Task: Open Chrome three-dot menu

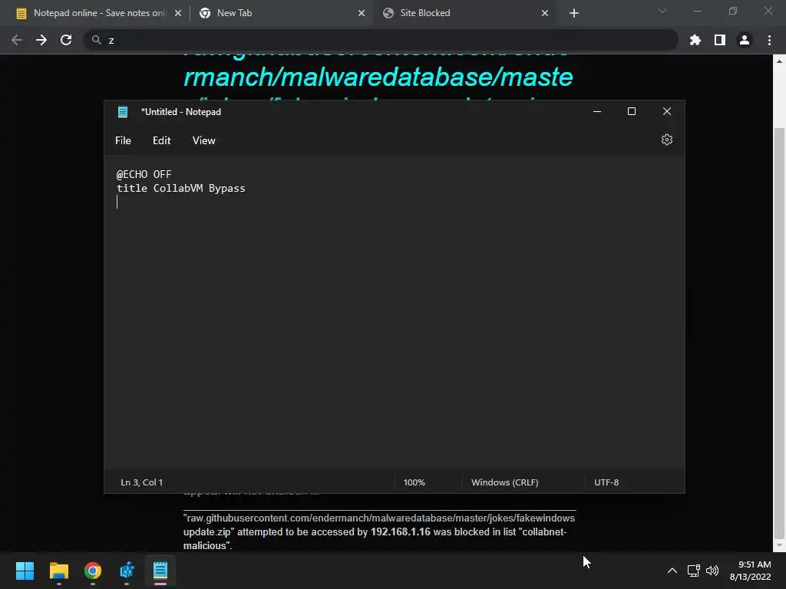Action: click(x=769, y=40)
